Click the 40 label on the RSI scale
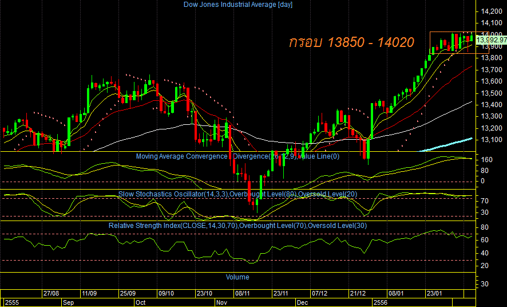This screenshot has height=307, width=507. coord(485,253)
